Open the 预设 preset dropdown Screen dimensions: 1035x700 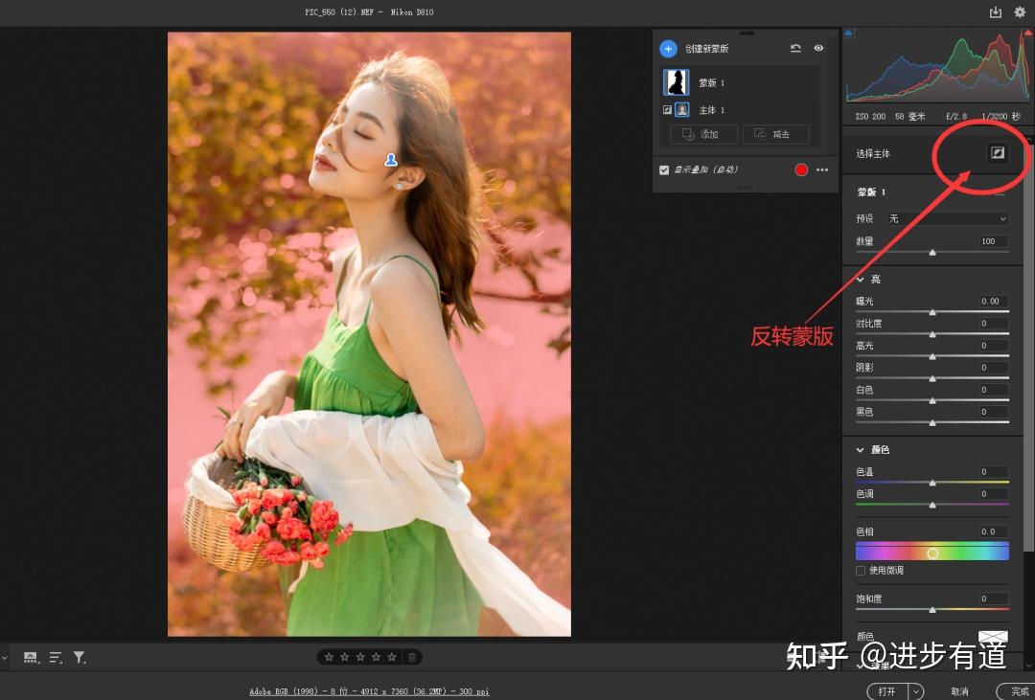point(947,218)
